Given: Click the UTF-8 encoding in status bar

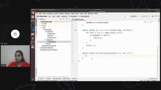Looking at the screenshot, I should tap(148, 80).
